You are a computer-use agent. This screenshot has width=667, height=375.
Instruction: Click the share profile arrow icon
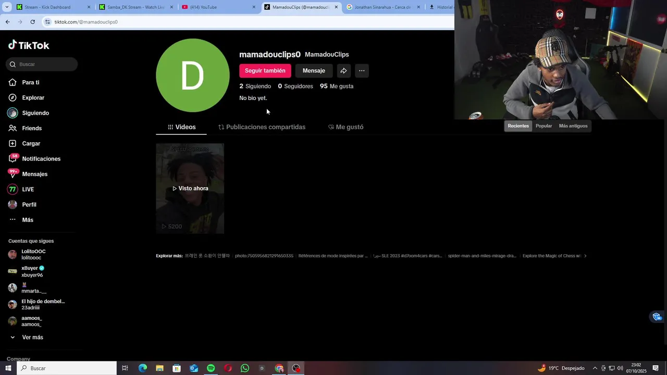coord(343,70)
